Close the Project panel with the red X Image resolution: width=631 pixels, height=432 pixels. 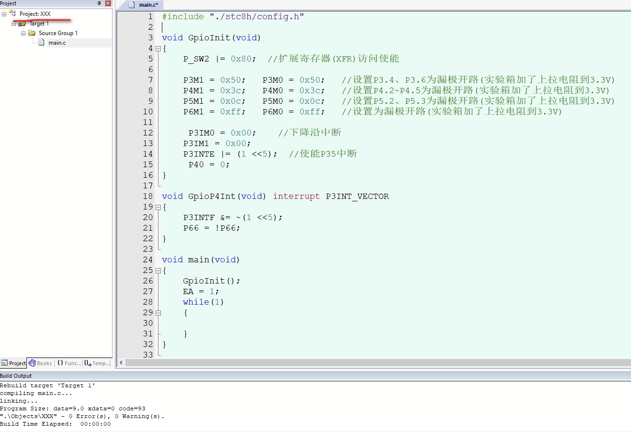[108, 3]
